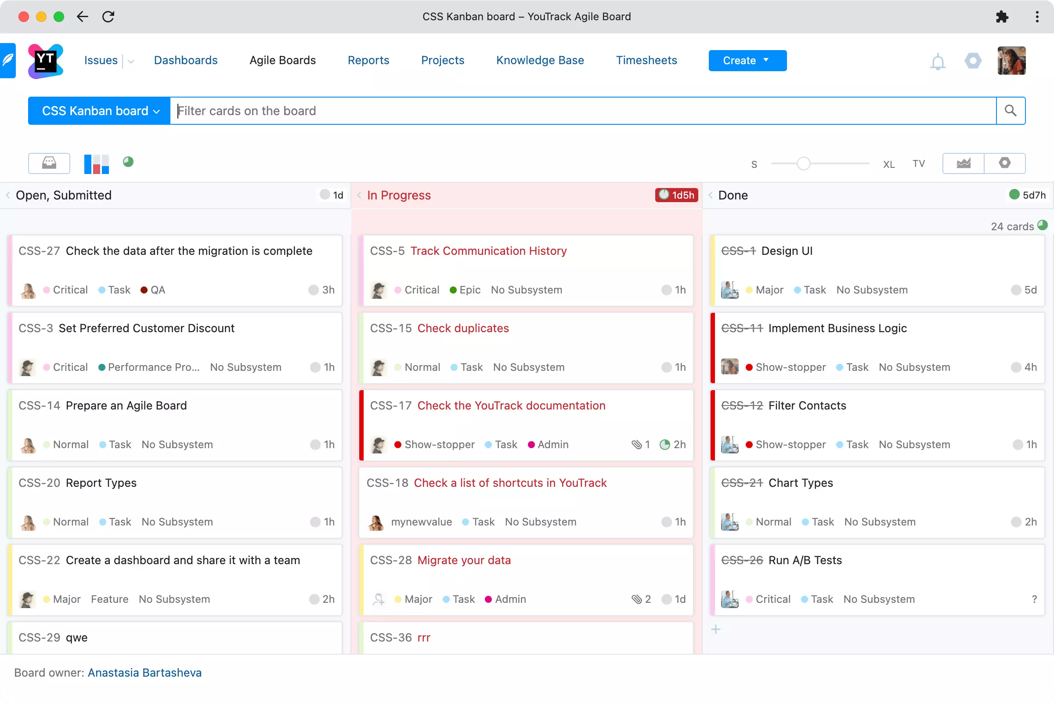
Task: Open the backlog drawer icon
Action: [49, 163]
